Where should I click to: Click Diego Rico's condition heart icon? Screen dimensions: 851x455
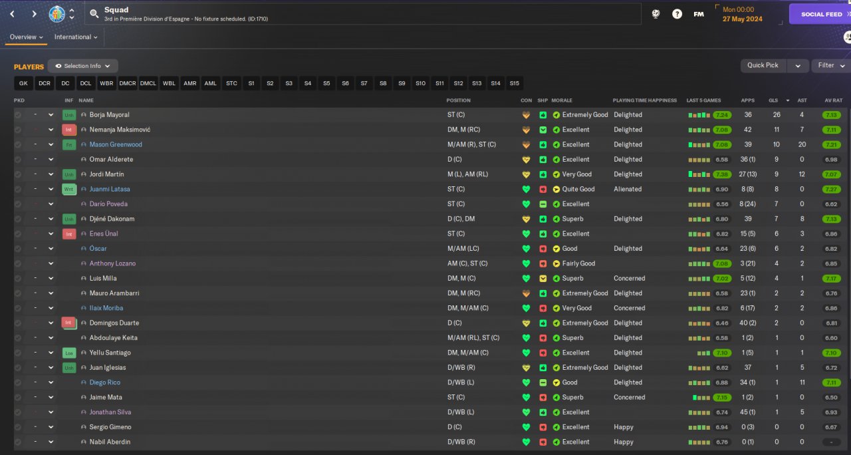coord(527,382)
